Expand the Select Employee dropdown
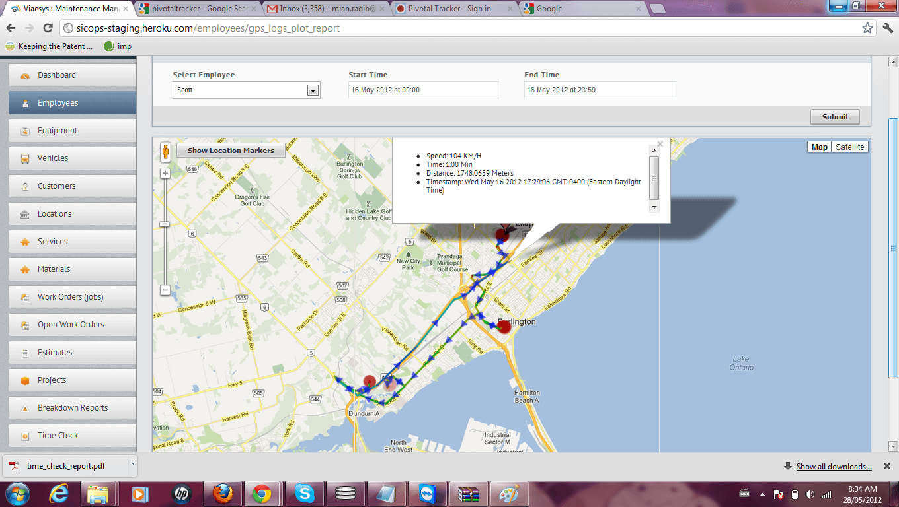899x507 pixels. pyautogui.click(x=313, y=90)
